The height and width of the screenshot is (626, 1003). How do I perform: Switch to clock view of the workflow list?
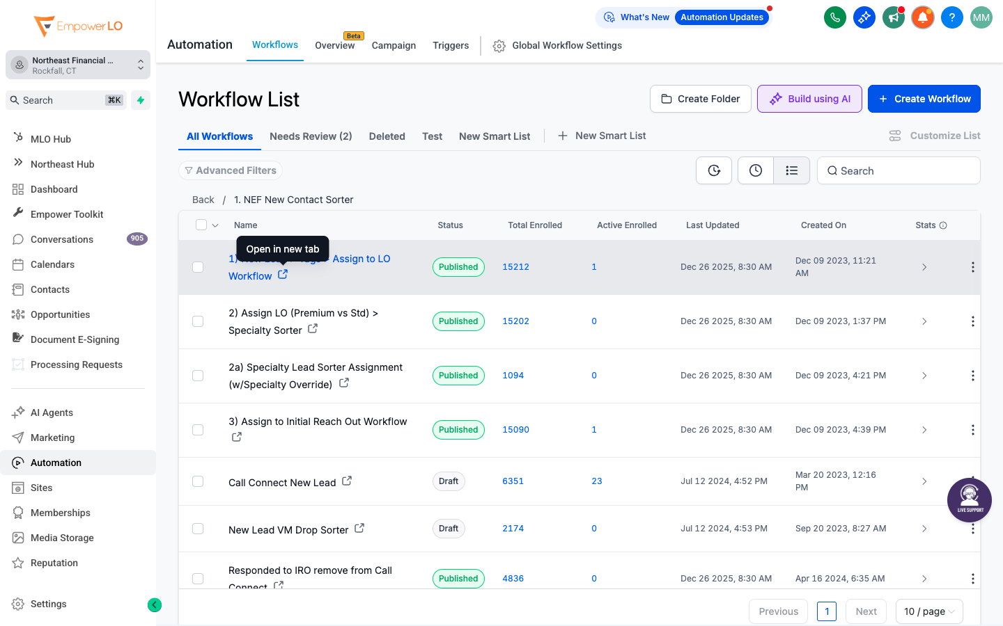[x=756, y=170]
